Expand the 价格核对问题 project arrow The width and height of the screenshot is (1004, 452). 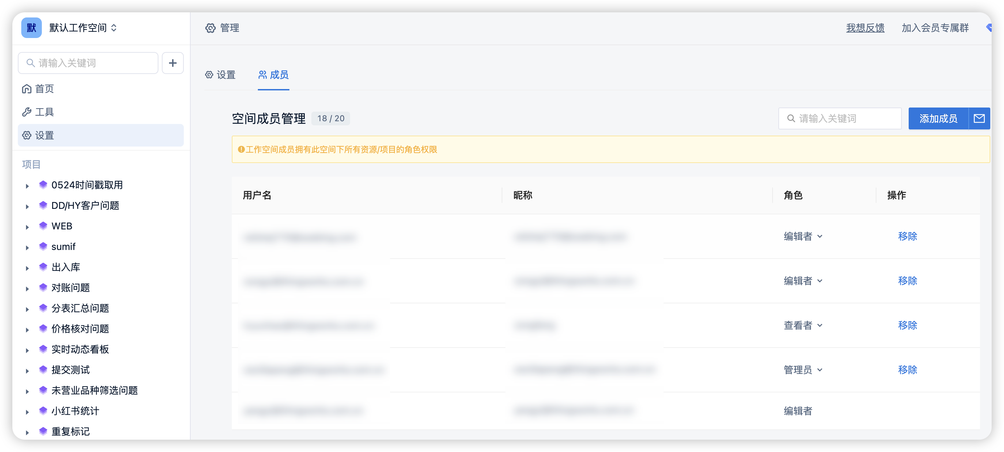pos(27,330)
